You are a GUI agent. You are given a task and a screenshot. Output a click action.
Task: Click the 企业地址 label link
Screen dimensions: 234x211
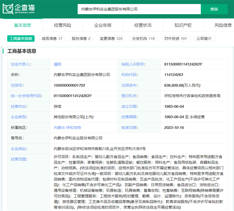tap(18, 149)
